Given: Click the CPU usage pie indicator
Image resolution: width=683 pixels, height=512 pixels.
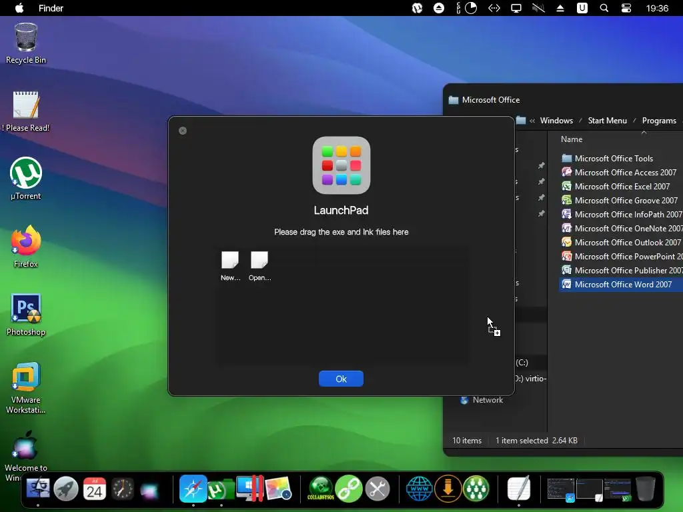Looking at the screenshot, I should coord(471,8).
